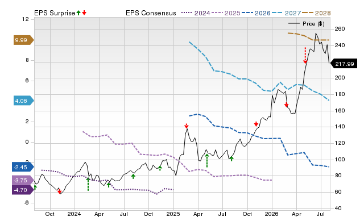
Task: Select the 2024 EPS consensus legend entry
Action: pyautogui.click(x=196, y=13)
